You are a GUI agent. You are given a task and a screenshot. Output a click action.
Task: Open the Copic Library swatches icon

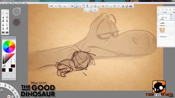click(x=130, y=6)
